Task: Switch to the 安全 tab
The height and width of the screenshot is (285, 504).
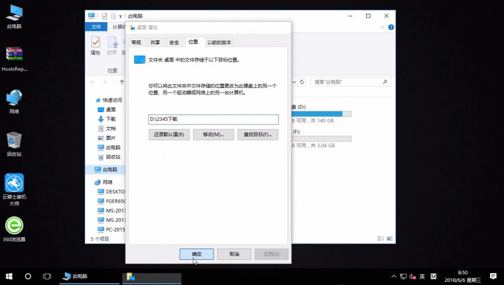Action: click(175, 42)
